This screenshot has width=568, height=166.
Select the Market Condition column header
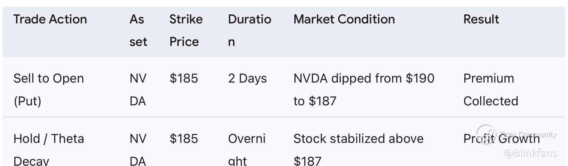tap(344, 19)
